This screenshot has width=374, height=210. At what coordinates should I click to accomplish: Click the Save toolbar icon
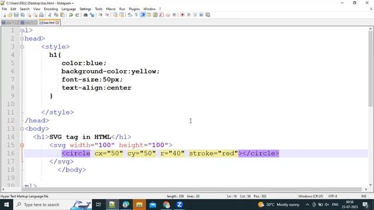(16, 15)
